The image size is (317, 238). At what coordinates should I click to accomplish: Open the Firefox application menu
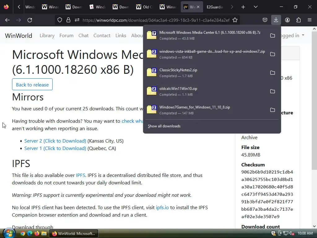[x=310, y=20]
